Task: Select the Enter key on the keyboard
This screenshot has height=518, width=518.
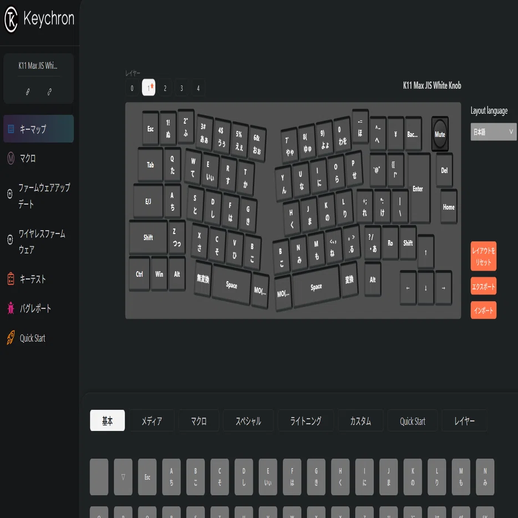Action: pos(419,189)
